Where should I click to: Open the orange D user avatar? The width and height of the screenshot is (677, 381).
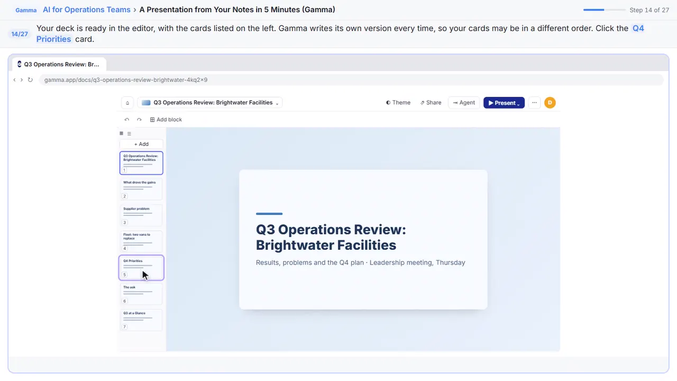[550, 103]
